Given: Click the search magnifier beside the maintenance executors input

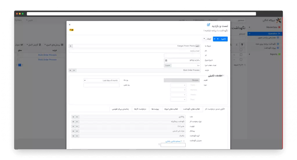Looking at the screenshot, I should 159,145.
